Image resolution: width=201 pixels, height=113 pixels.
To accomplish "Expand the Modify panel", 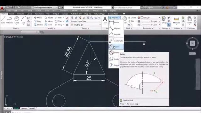I will point(52,28).
